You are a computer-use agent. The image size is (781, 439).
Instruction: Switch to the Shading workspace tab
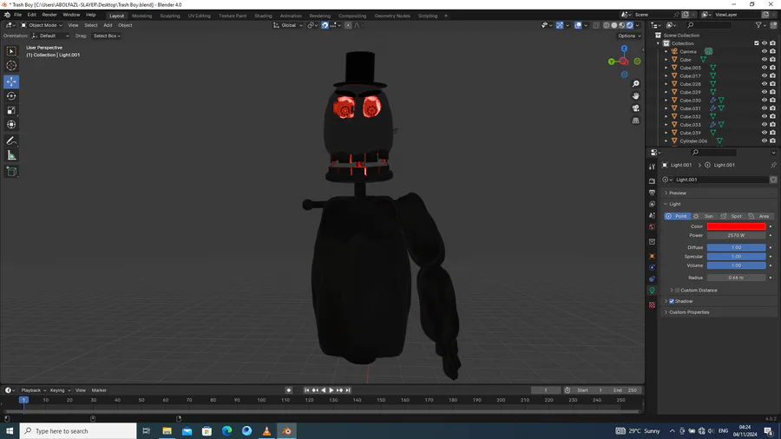[263, 16]
